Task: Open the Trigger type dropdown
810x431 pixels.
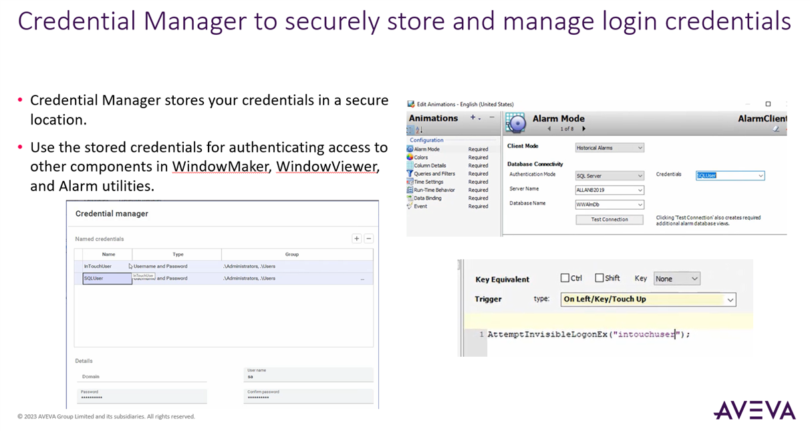Action: click(648, 299)
